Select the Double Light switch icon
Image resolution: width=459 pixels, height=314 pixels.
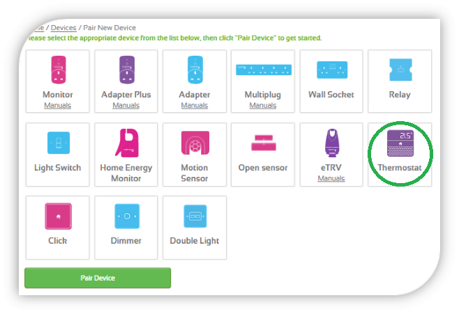(x=195, y=216)
